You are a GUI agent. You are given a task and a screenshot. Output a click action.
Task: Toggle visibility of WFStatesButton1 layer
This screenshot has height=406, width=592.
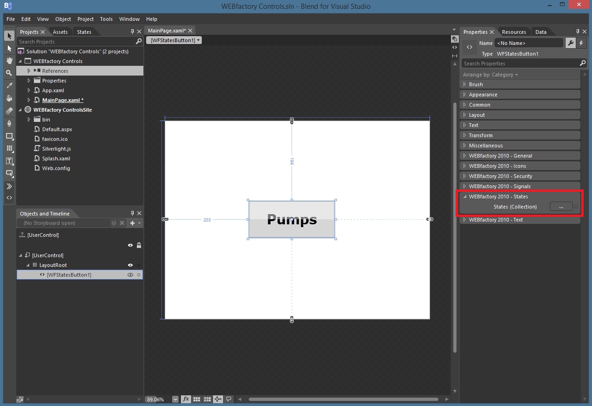click(130, 275)
